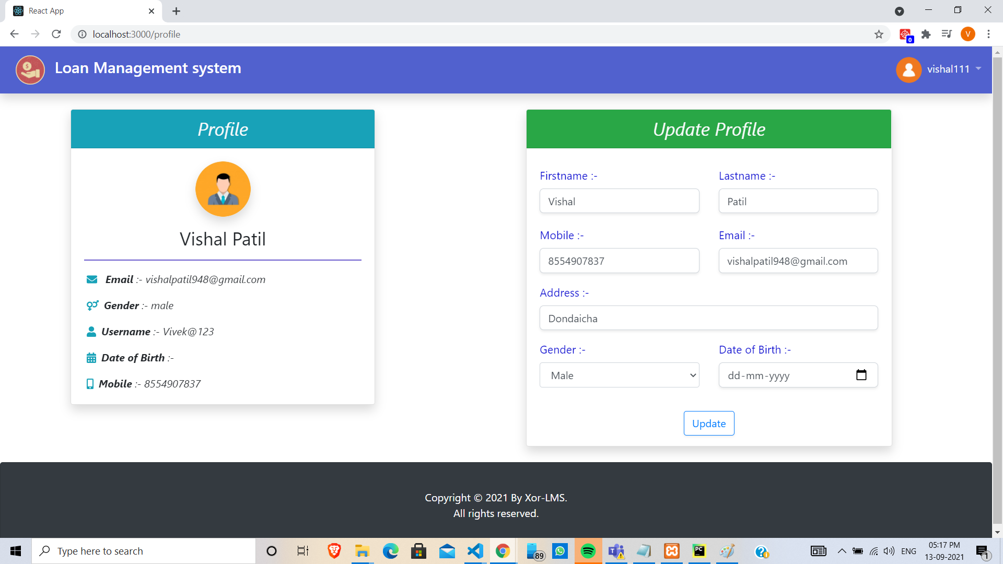Focus the Address text field

(708, 318)
